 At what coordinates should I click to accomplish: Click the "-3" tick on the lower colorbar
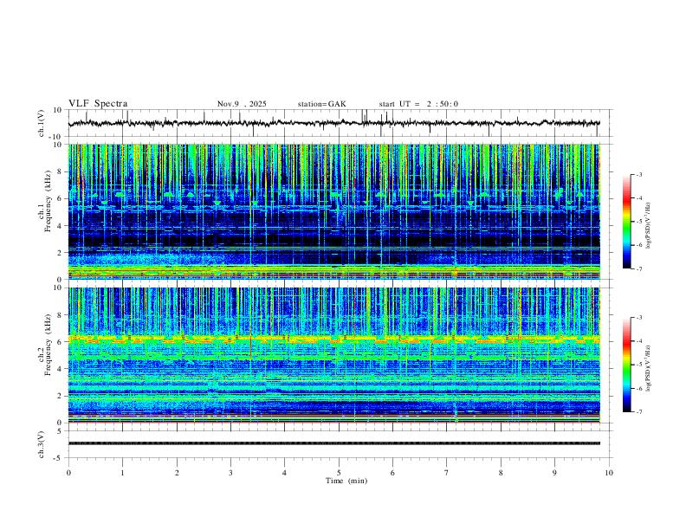pos(638,318)
